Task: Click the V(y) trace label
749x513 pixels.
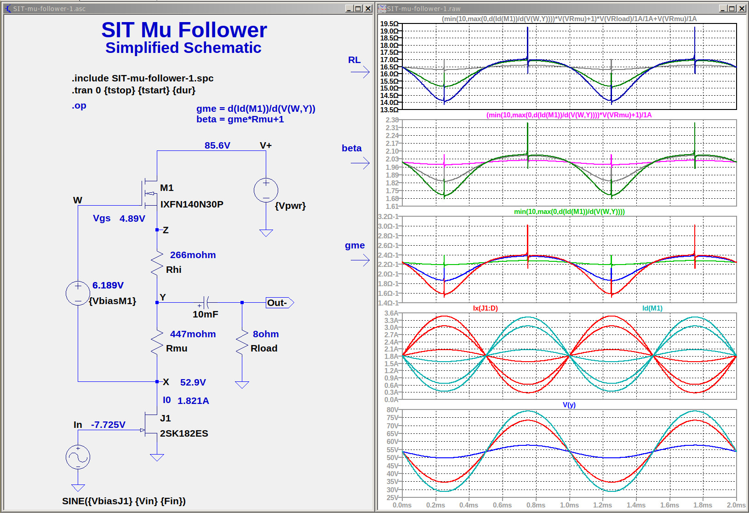Action: click(569, 405)
